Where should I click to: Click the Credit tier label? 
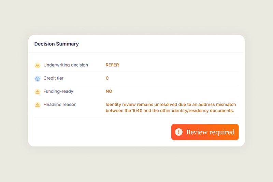54,78
